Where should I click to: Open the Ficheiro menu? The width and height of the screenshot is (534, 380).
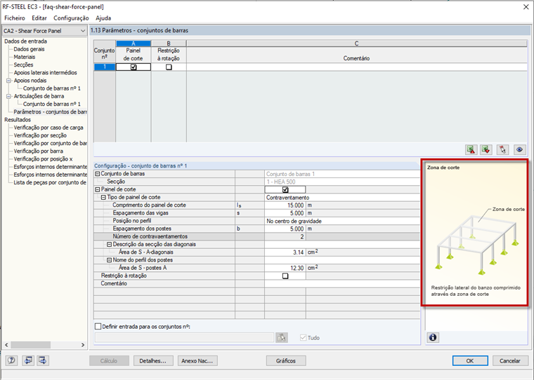[x=15, y=18]
